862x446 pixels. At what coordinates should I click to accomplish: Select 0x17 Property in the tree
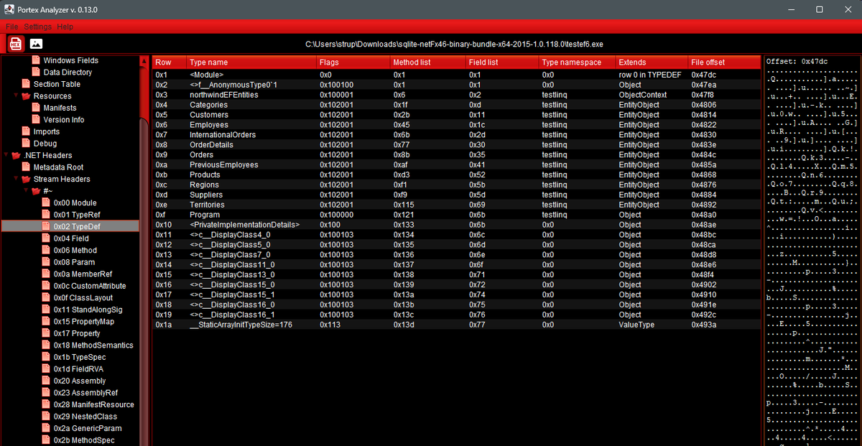coord(77,333)
